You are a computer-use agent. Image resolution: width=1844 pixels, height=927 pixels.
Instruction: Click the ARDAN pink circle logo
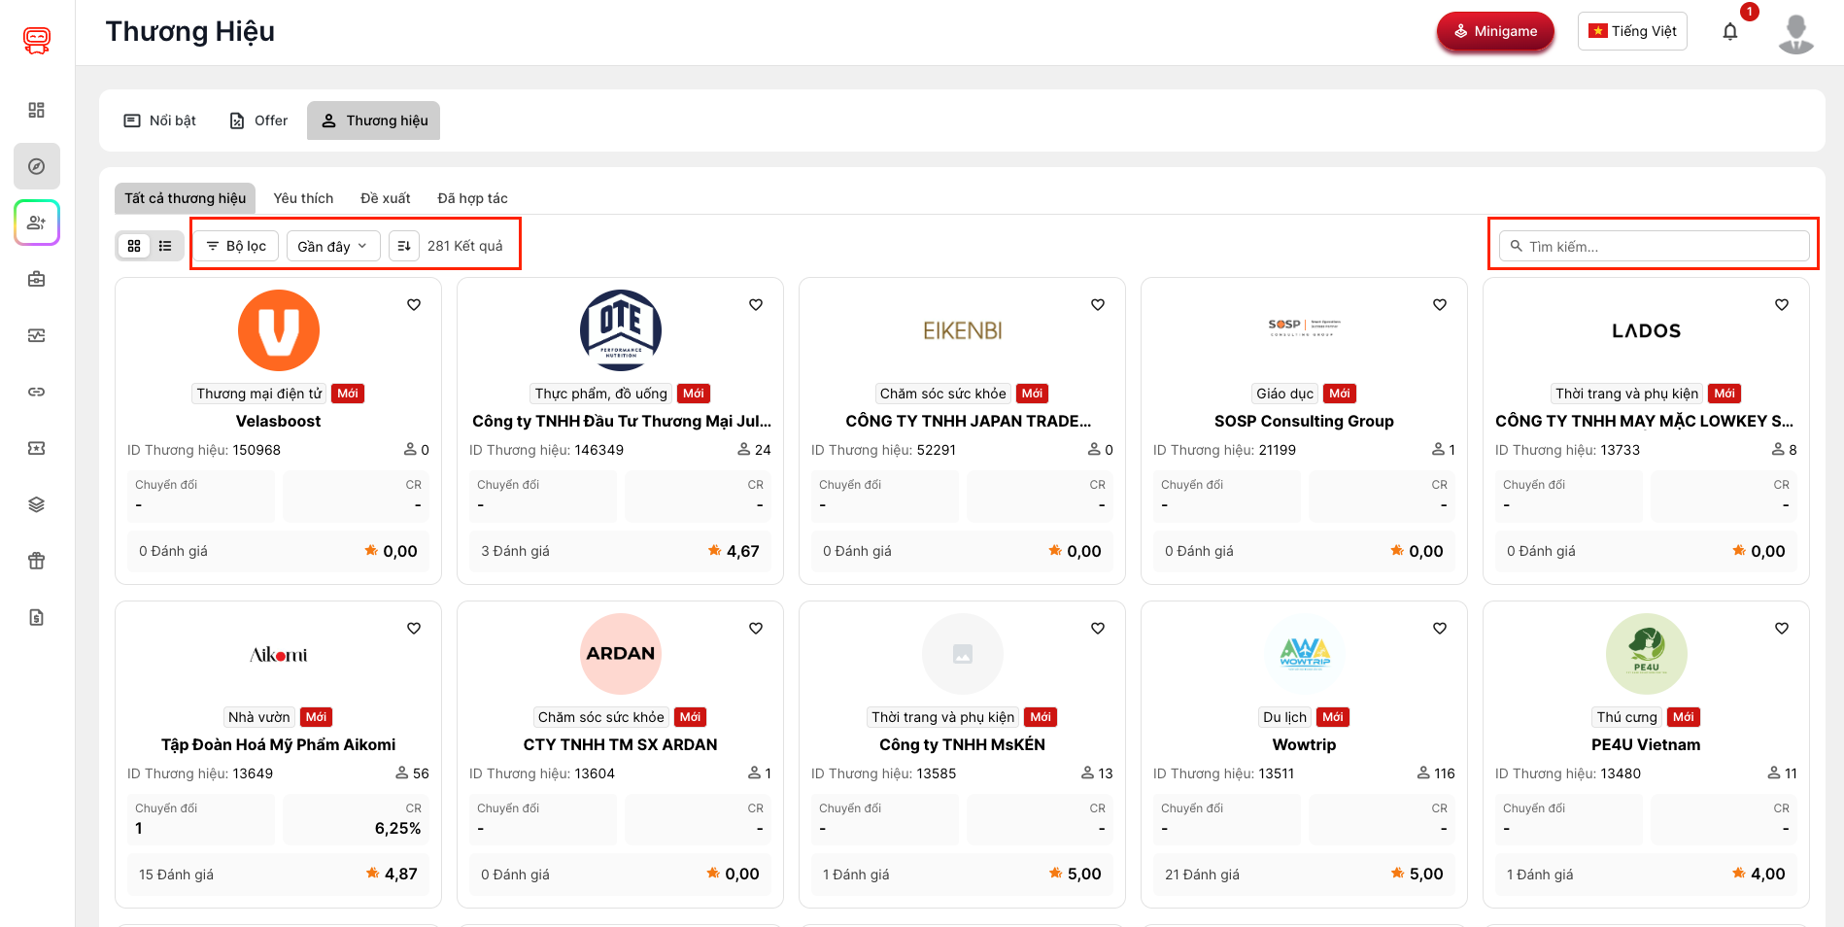pyautogui.click(x=621, y=654)
